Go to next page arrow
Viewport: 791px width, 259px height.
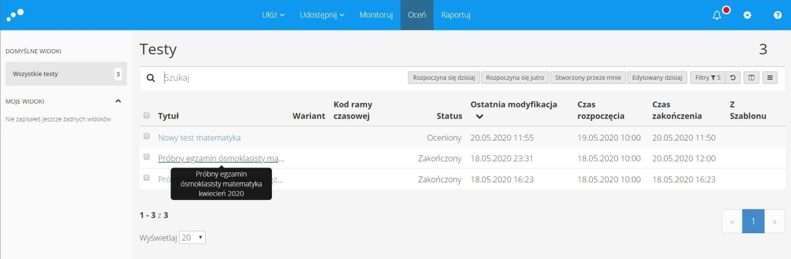coord(774,222)
